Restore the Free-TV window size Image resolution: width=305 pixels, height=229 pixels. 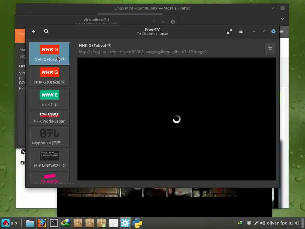coord(264,31)
